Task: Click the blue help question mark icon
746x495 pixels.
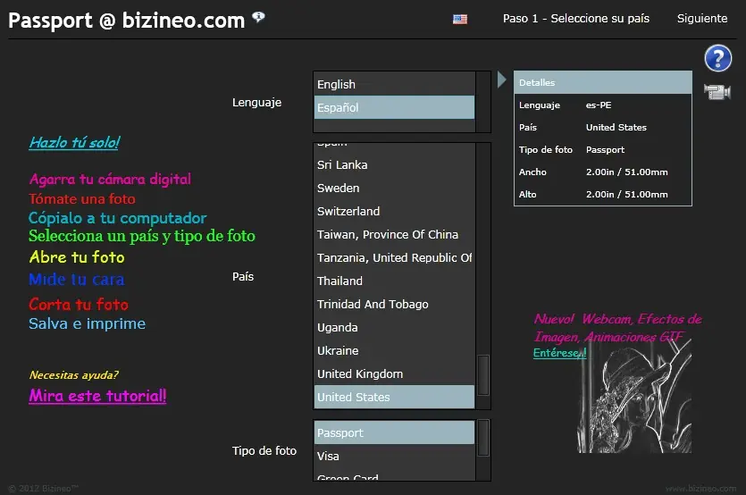Action: (717, 59)
